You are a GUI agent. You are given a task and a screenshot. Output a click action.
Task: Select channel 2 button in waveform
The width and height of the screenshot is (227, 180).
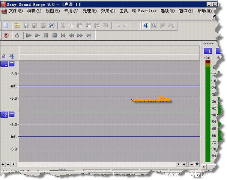coord(5,115)
